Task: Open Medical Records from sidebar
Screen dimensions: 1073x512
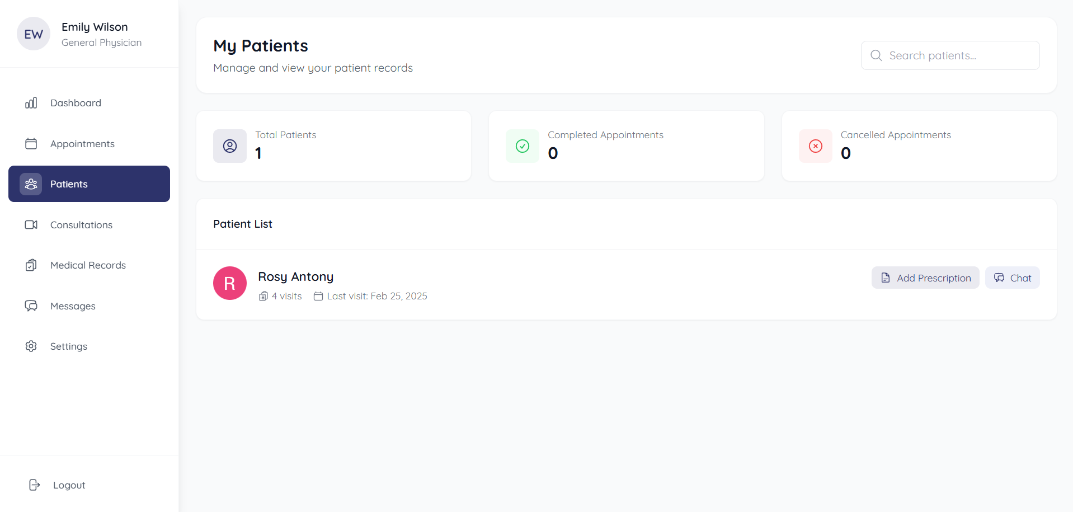Action: (x=89, y=265)
